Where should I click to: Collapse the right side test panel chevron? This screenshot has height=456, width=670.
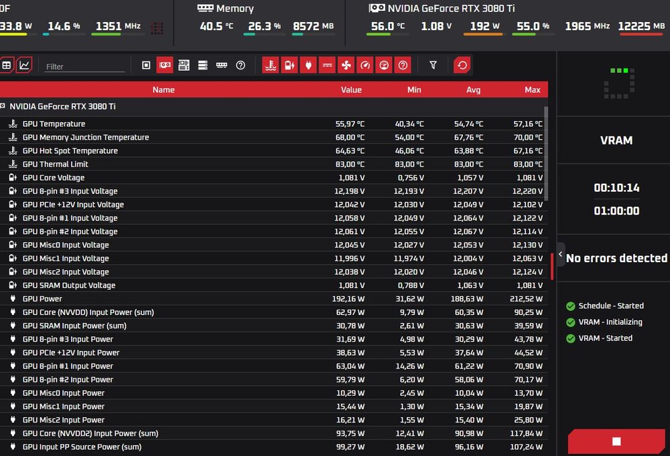pyautogui.click(x=560, y=254)
